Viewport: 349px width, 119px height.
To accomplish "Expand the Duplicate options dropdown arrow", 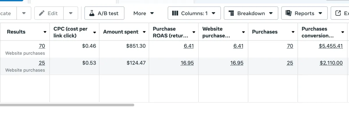I will 24,13.
